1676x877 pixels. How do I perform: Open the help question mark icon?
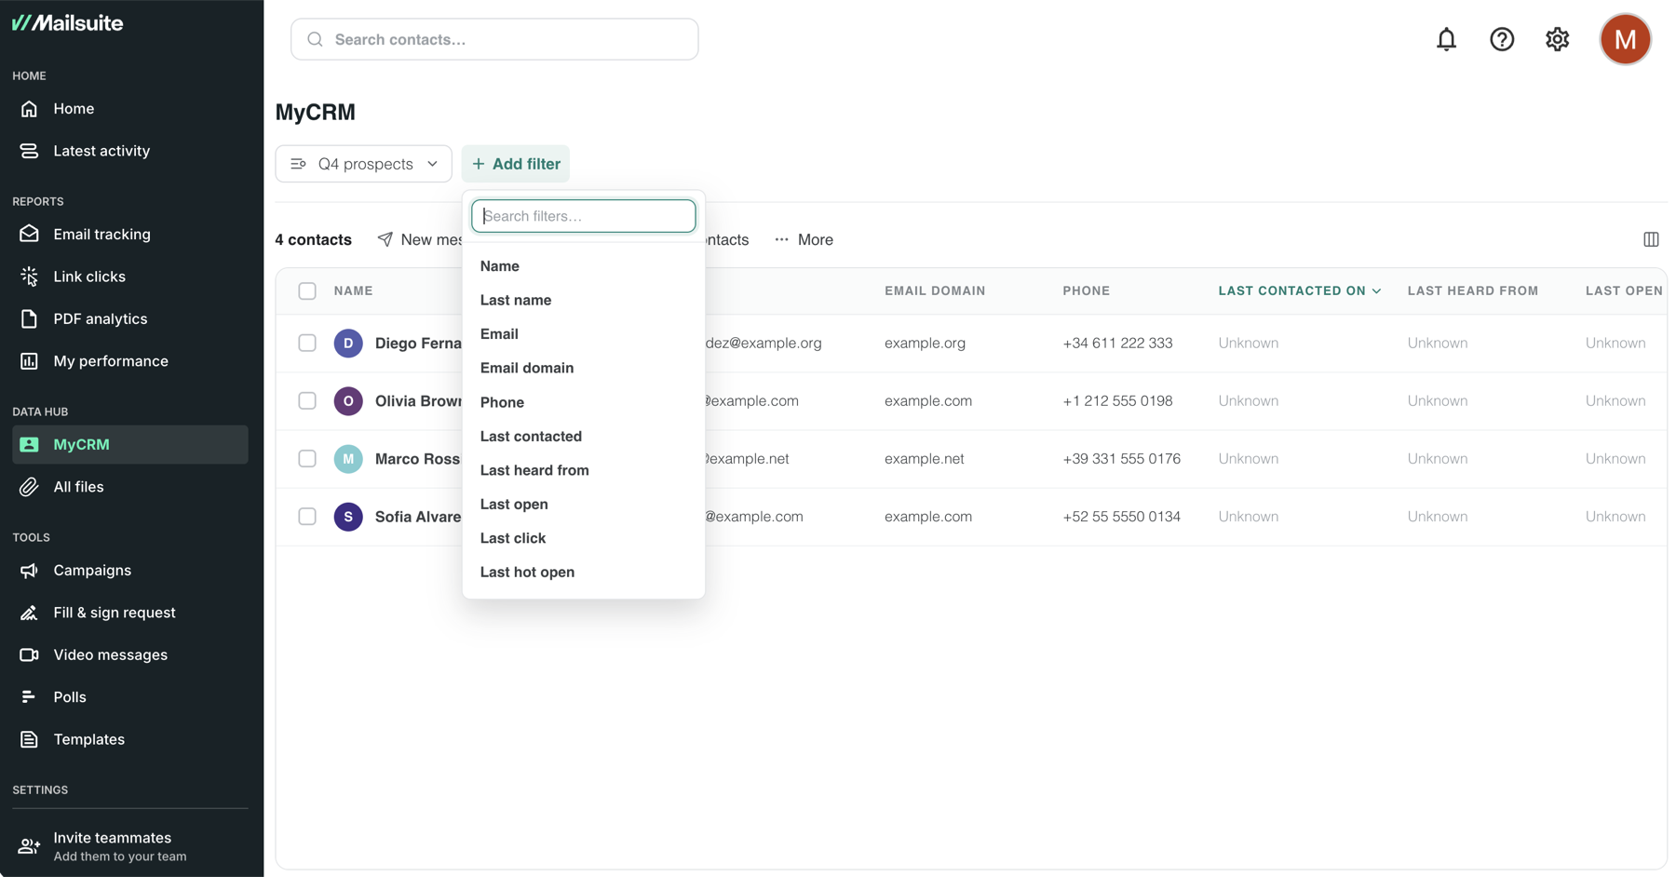click(1502, 39)
